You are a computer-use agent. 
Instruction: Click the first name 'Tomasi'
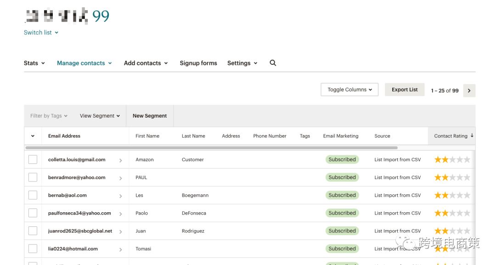[x=143, y=249]
